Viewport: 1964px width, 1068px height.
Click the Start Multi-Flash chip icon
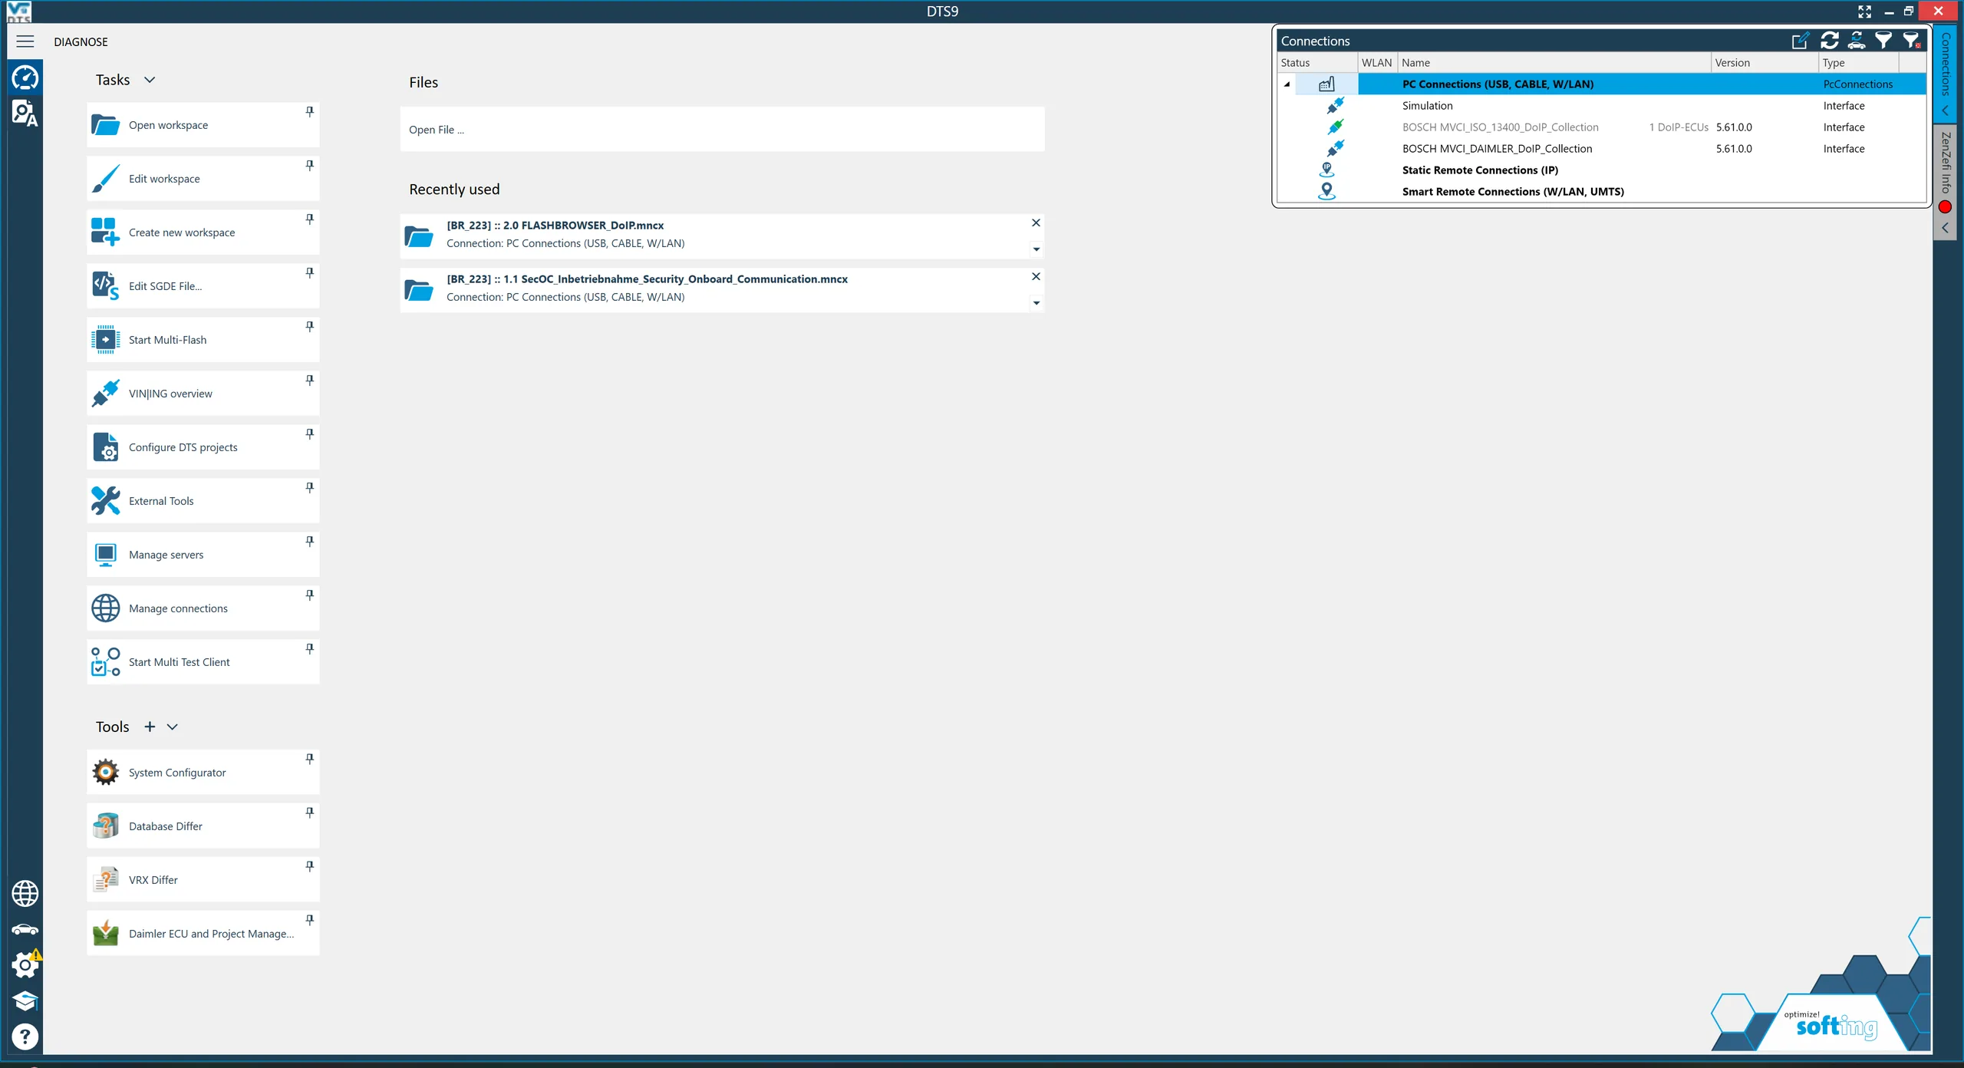[x=105, y=340]
